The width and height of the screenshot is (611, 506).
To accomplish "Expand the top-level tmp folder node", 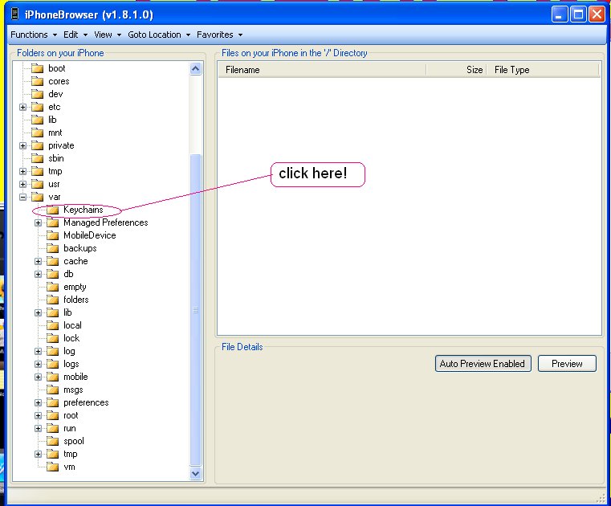I will (23, 172).
